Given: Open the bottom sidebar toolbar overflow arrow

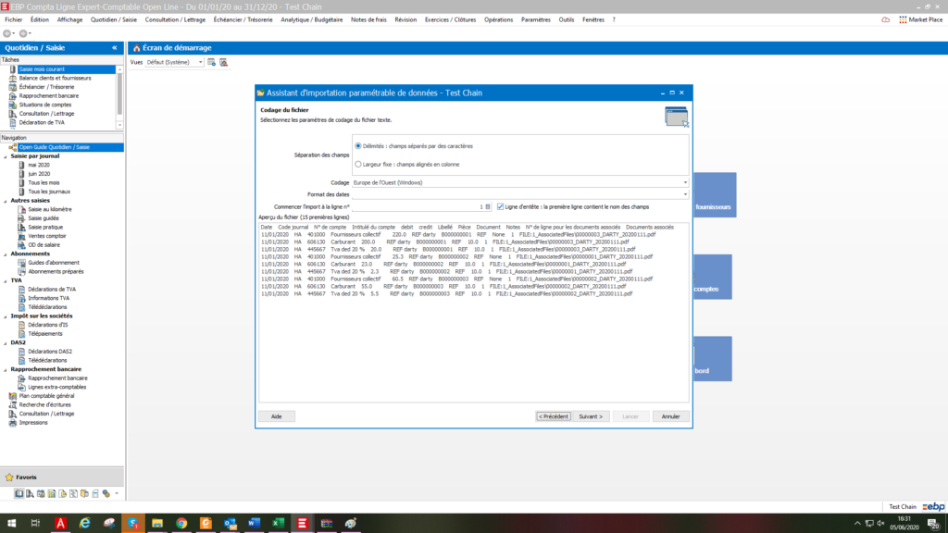Looking at the screenshot, I should (x=117, y=494).
